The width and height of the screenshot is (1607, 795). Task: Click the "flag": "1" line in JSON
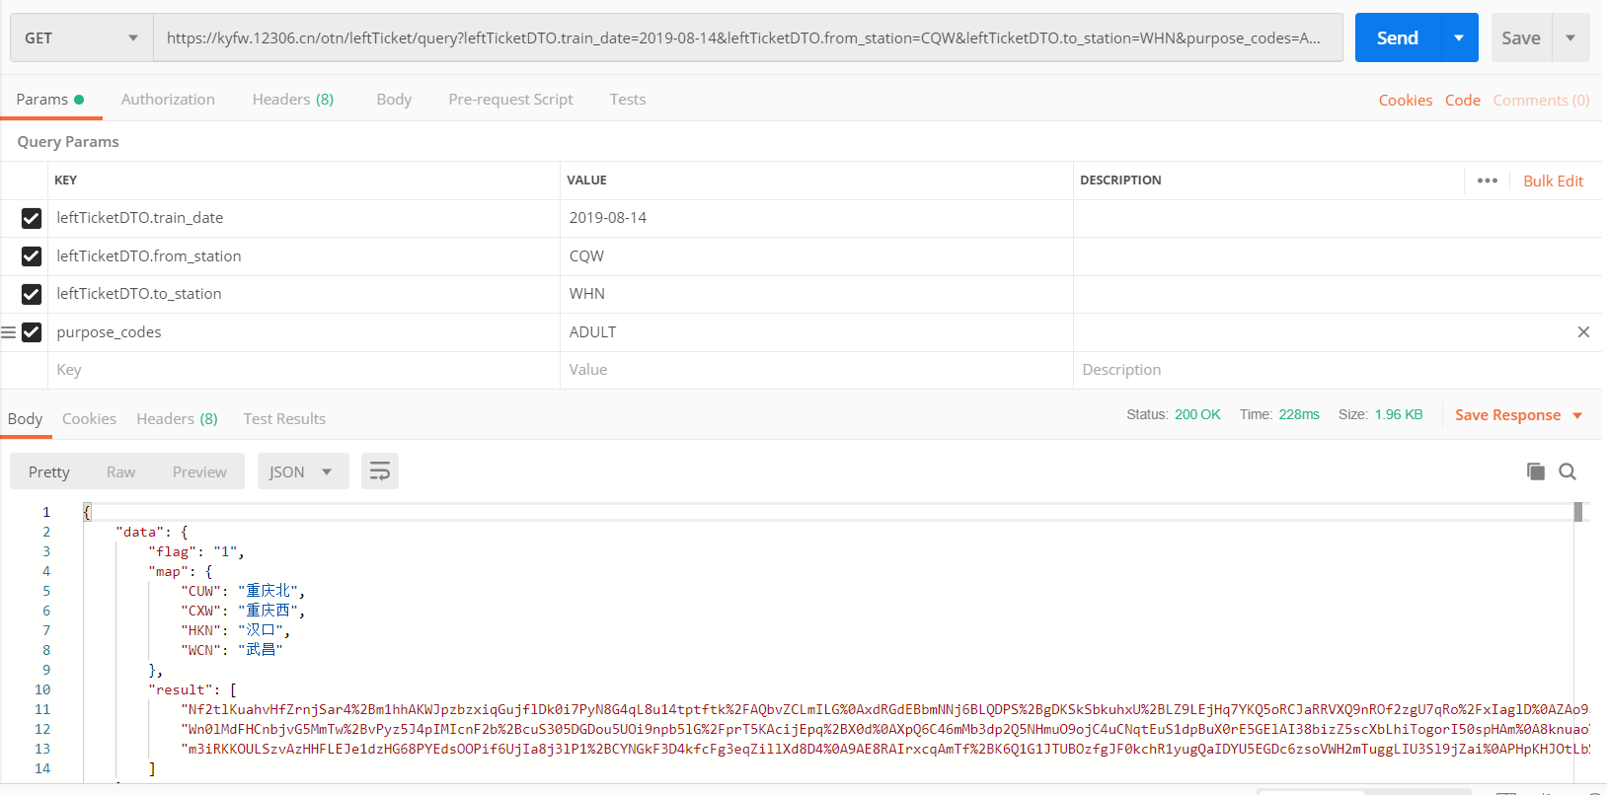point(196,551)
